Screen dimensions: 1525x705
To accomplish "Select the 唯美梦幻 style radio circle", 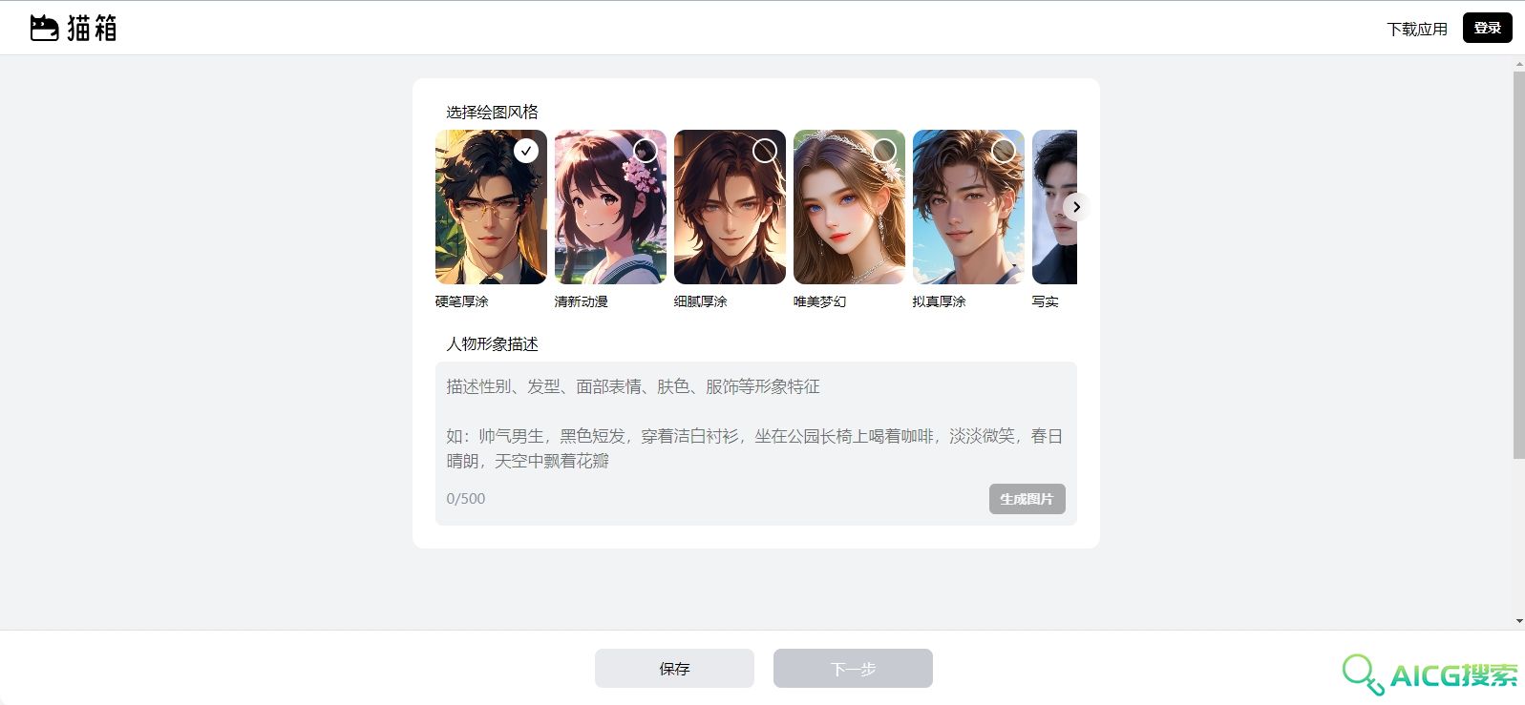I will (x=884, y=151).
